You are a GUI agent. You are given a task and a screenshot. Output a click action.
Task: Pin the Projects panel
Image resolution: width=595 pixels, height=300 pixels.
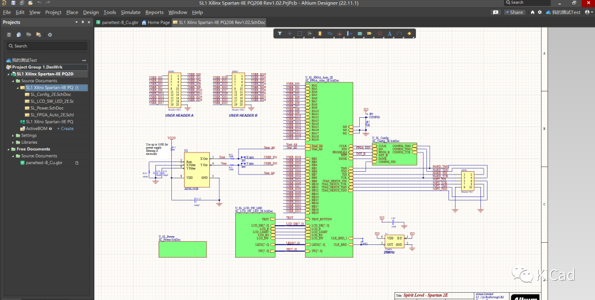[x=83, y=23]
